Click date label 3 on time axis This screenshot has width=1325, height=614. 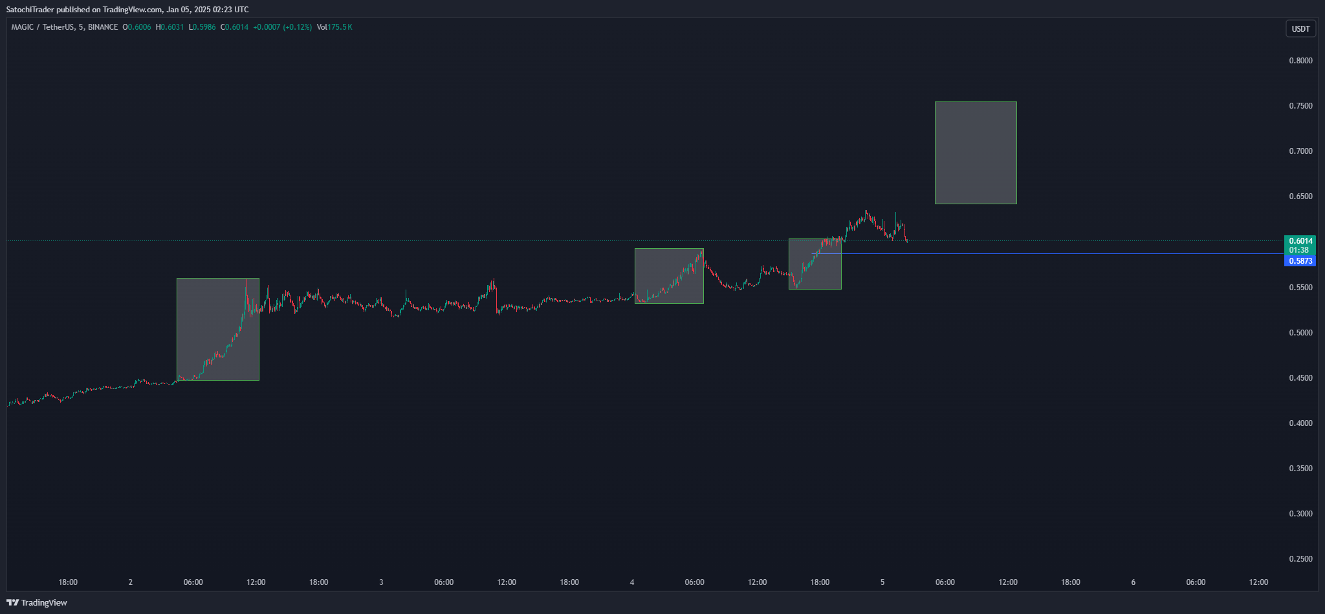click(x=381, y=582)
